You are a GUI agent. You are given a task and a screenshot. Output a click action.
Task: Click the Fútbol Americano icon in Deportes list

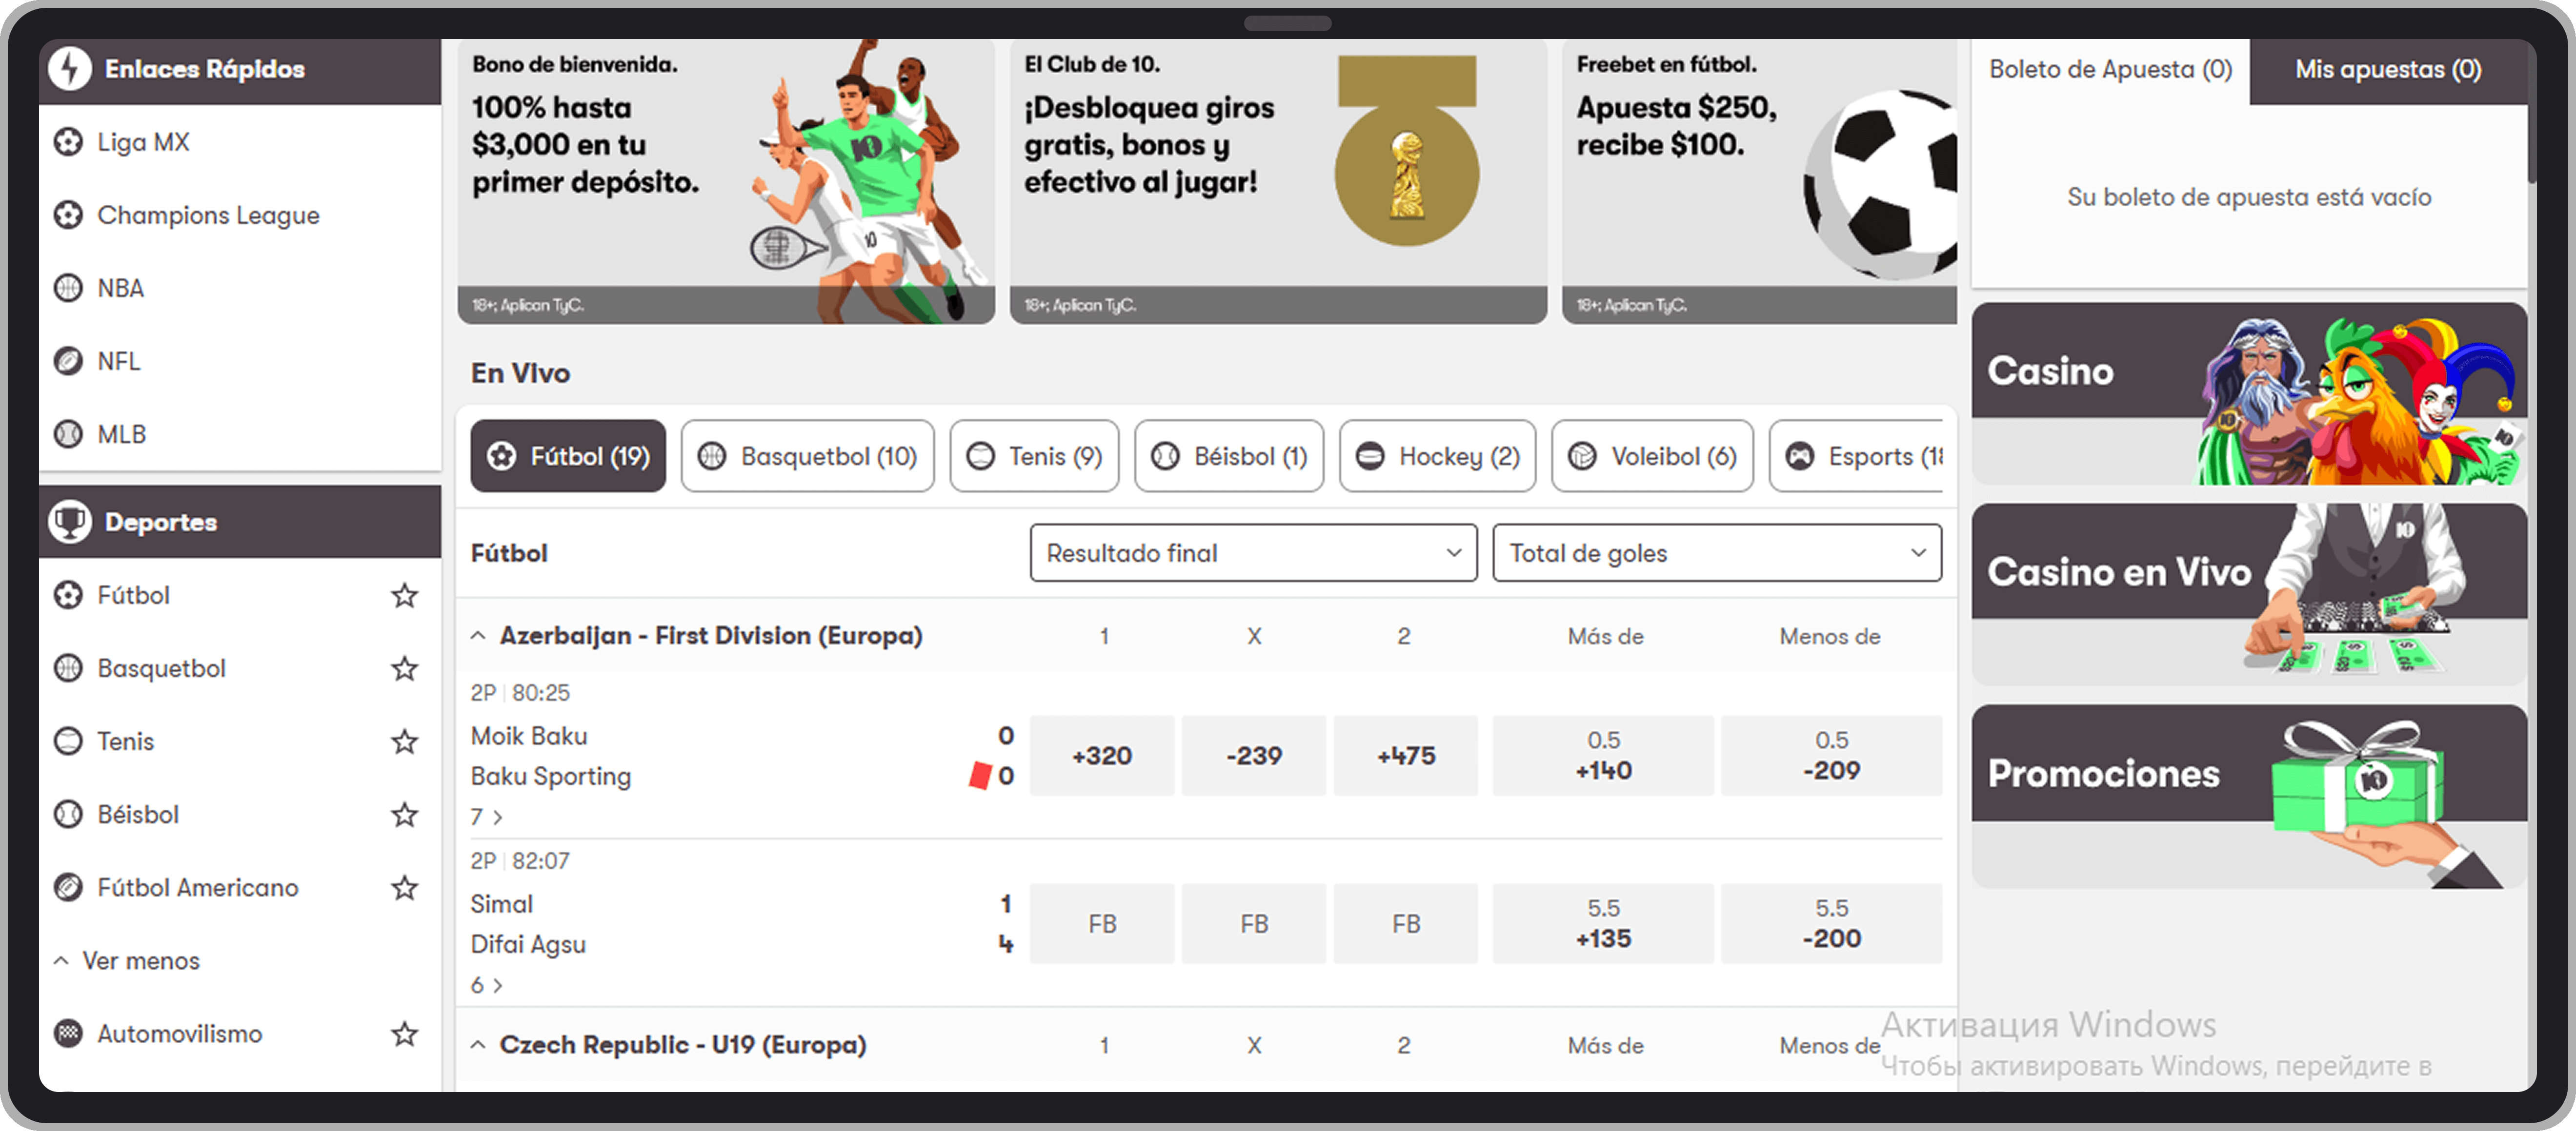click(x=68, y=887)
